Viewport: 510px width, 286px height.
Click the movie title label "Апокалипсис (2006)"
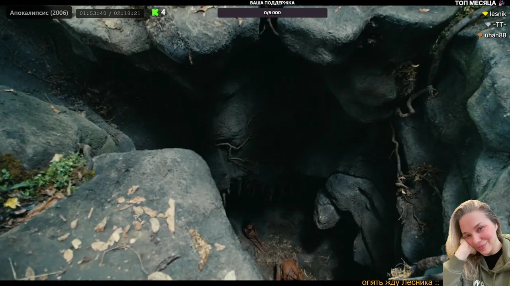39,13
